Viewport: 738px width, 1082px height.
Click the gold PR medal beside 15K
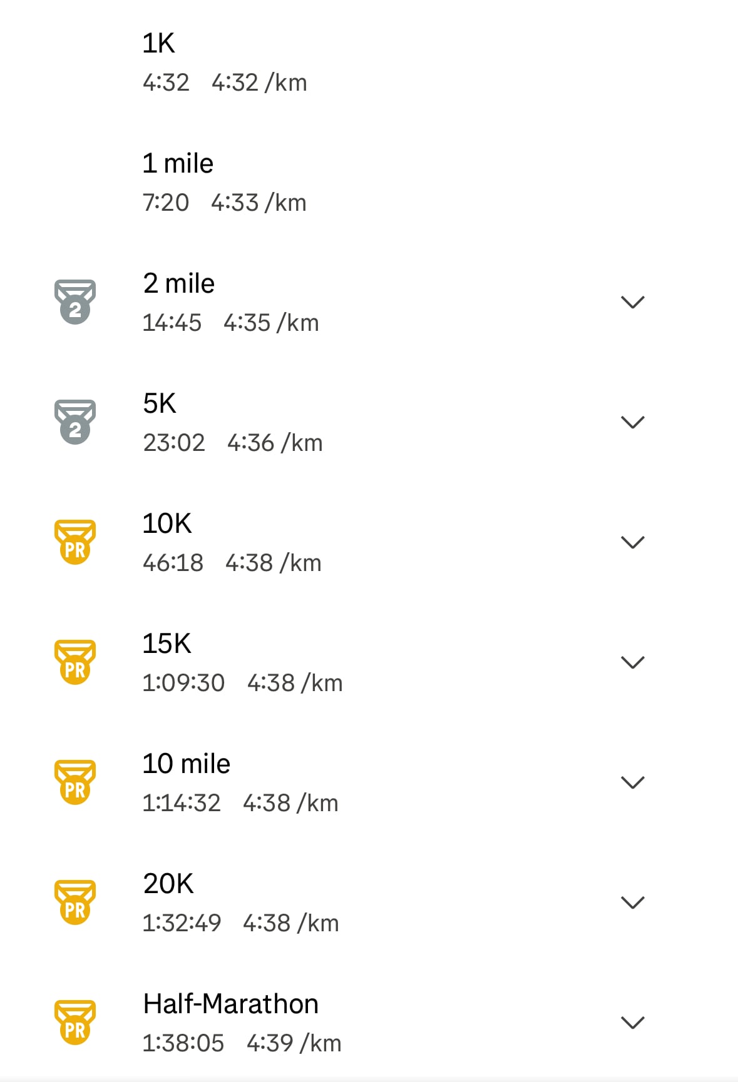click(x=75, y=662)
